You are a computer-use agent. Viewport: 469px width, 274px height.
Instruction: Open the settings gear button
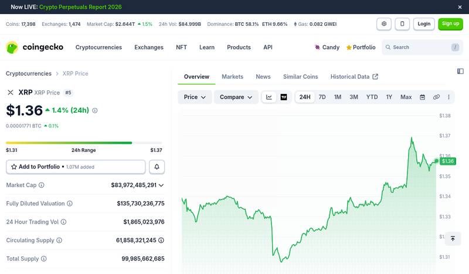coord(384,24)
